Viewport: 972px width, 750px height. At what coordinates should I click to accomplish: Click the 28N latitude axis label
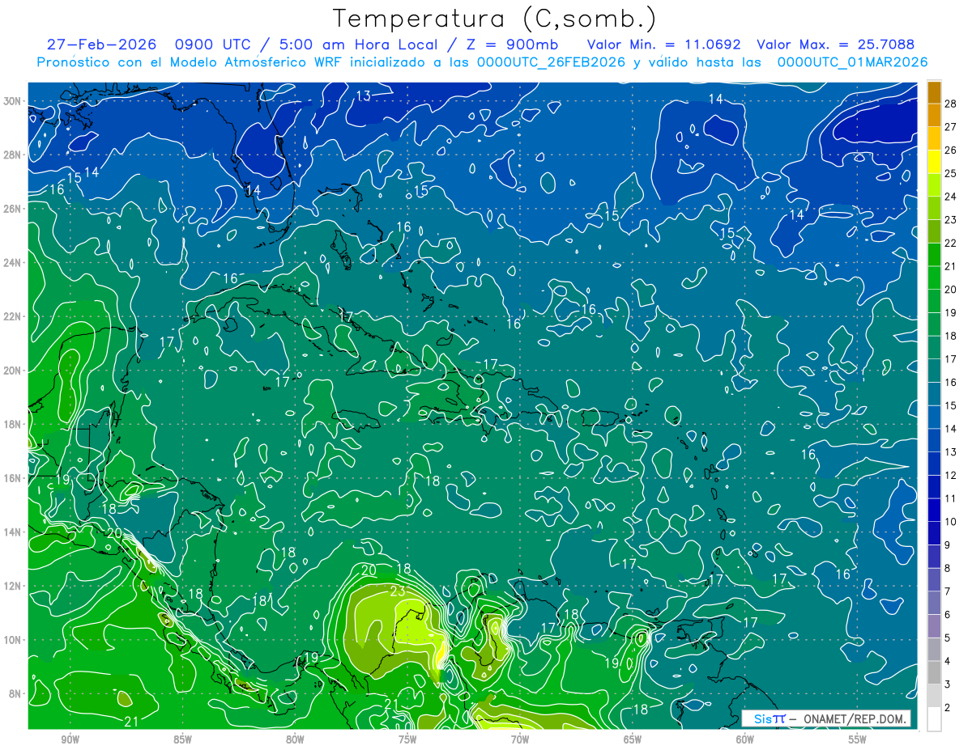(x=14, y=155)
